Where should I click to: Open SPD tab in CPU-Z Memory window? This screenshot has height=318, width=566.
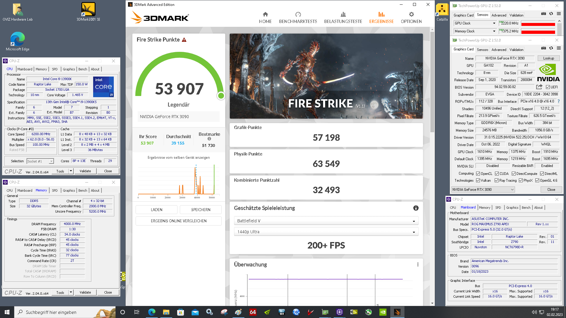55,191
